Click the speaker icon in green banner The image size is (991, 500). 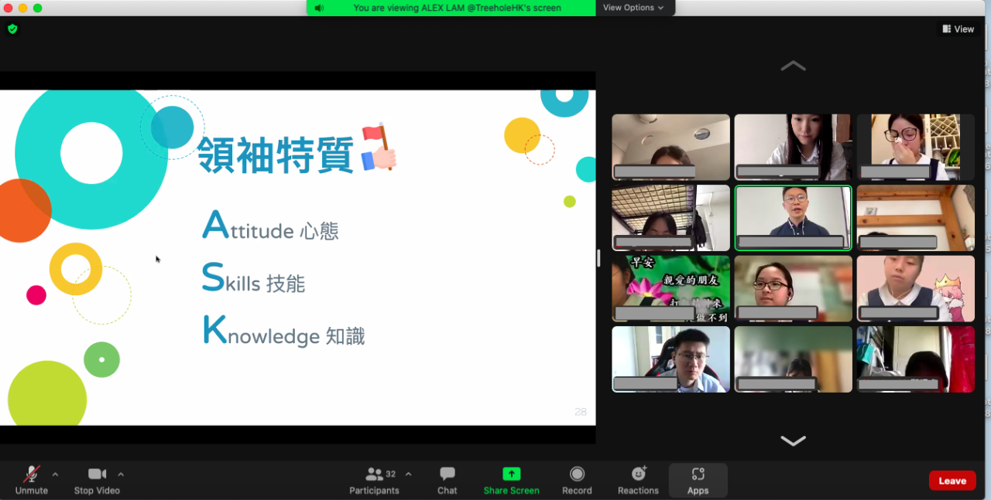click(x=319, y=8)
